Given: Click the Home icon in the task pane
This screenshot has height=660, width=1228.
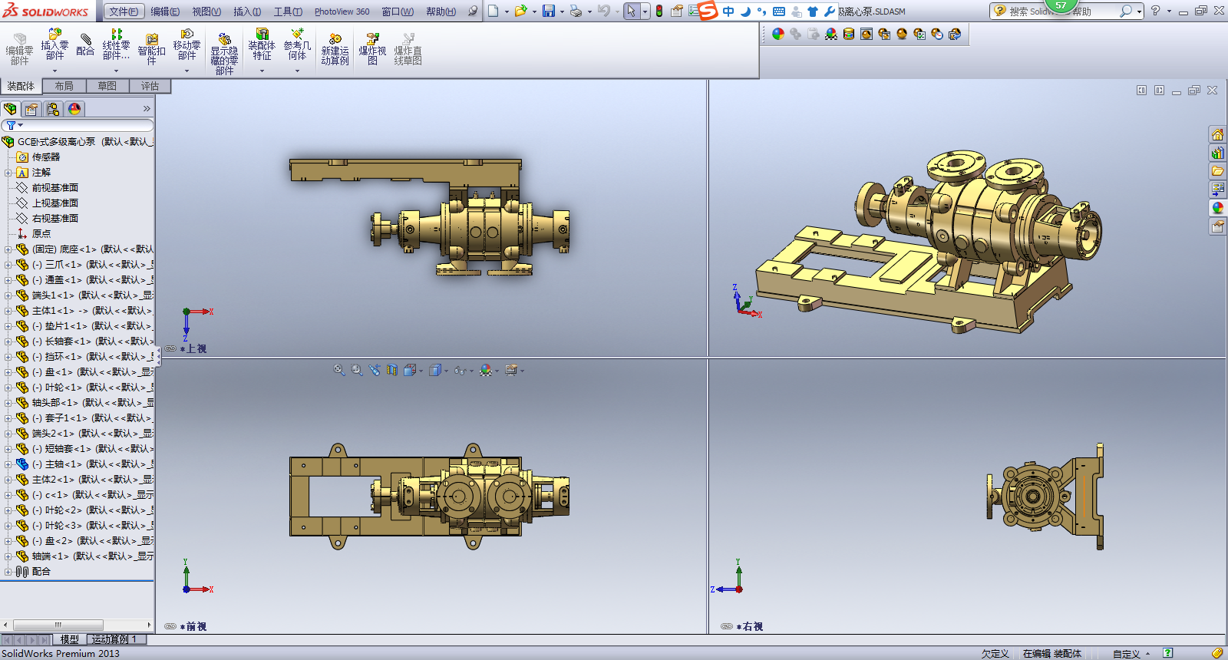Looking at the screenshot, I should [1217, 134].
